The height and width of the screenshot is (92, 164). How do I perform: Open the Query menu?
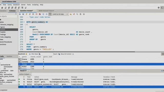pyautogui.click(x=9, y=5)
